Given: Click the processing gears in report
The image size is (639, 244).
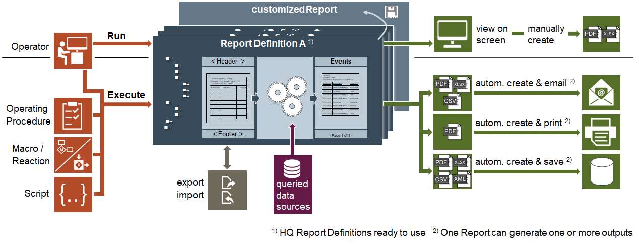Looking at the screenshot, I should tap(286, 96).
